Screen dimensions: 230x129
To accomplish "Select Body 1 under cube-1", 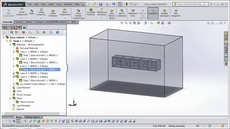I will pos(41,55).
